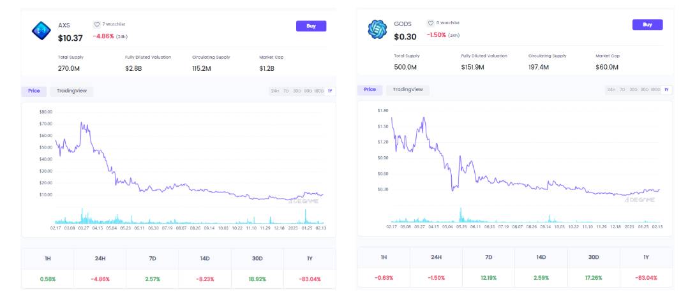Click the AXS volume spike near 03.27

coord(82,215)
